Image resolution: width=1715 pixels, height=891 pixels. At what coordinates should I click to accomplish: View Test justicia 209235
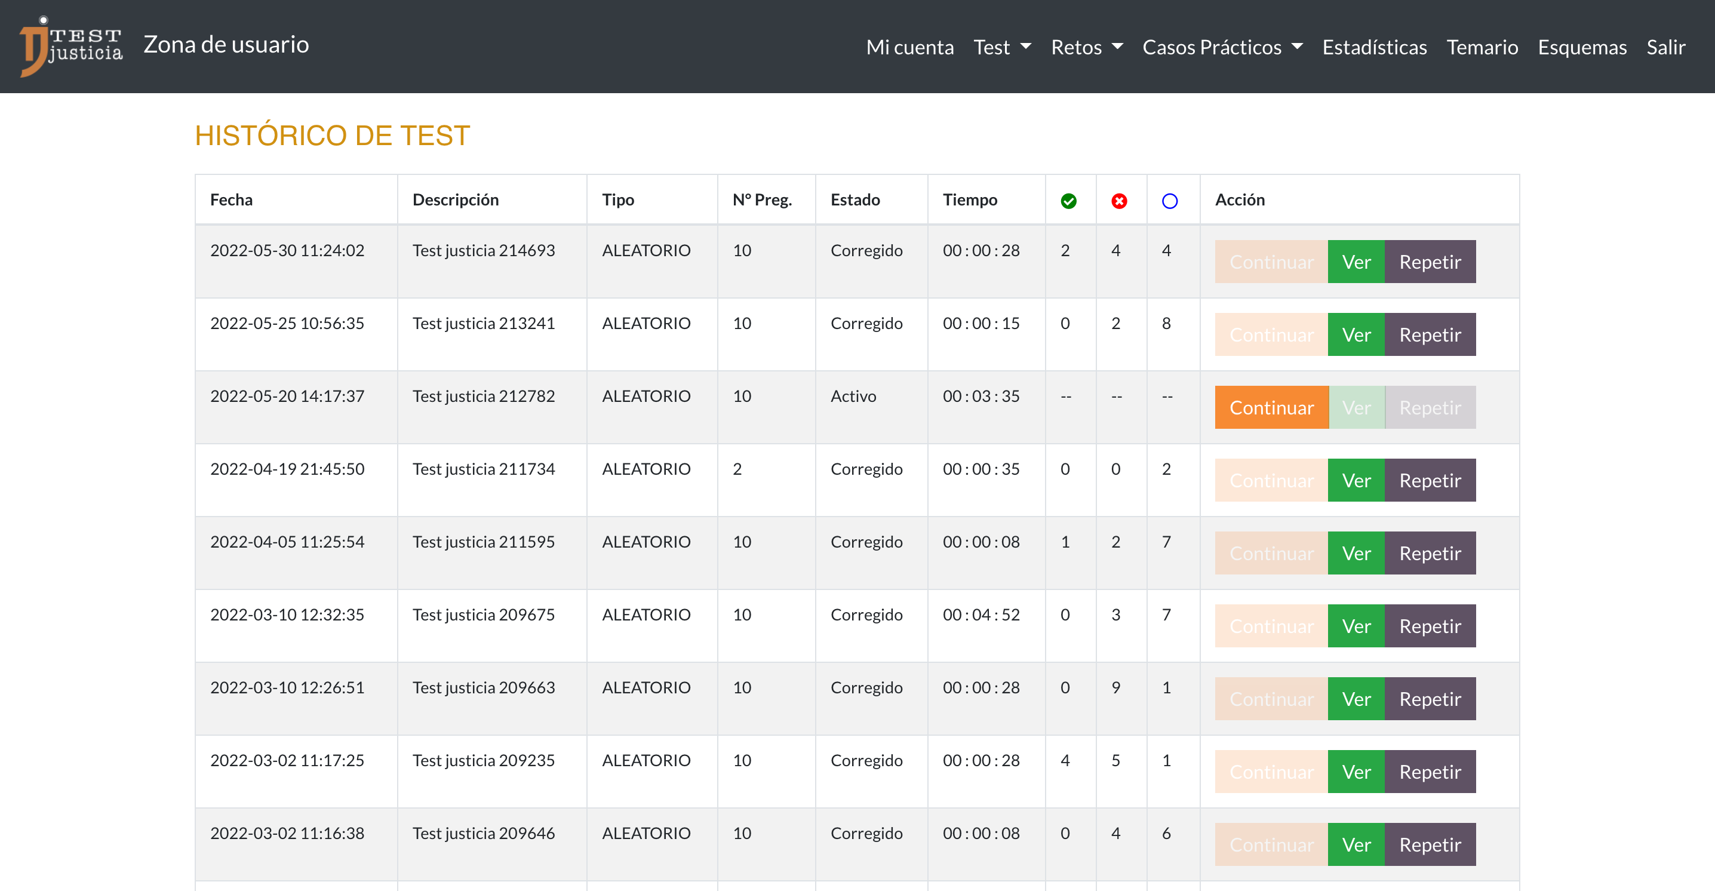[1356, 772]
